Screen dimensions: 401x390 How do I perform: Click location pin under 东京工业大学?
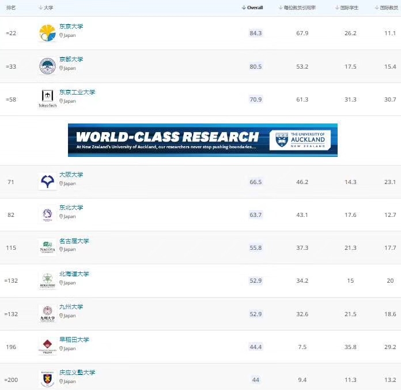point(61,101)
